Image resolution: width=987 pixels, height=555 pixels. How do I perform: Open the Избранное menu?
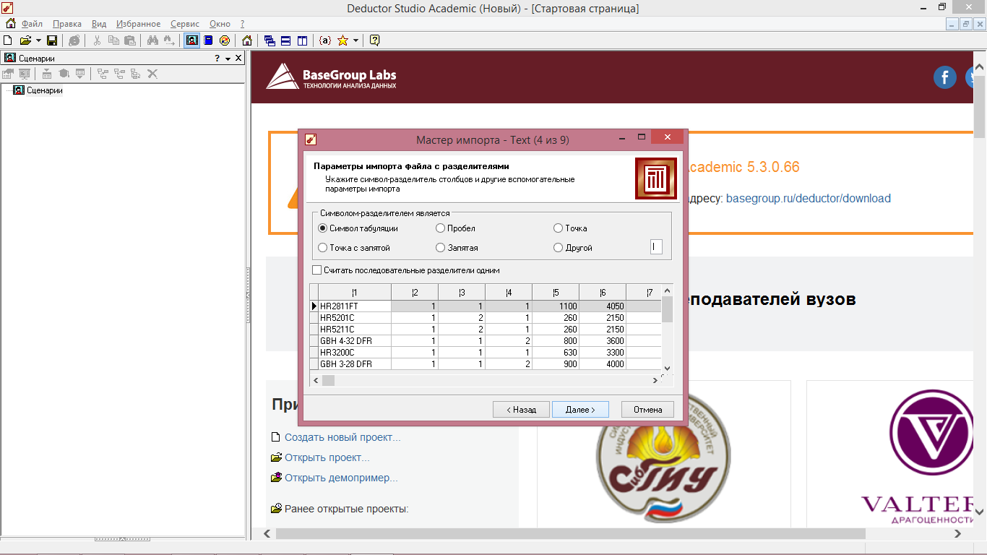point(138,24)
